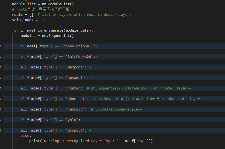The width and height of the screenshot is (225, 149).
Task: Click string 'upsample'
Action: (x=76, y=78)
